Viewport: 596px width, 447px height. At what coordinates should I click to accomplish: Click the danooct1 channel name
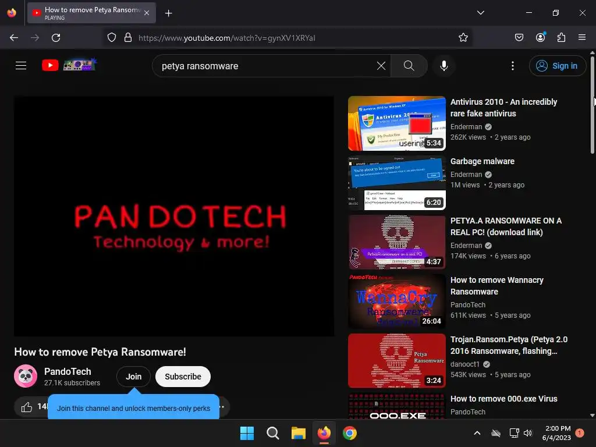pyautogui.click(x=465, y=364)
